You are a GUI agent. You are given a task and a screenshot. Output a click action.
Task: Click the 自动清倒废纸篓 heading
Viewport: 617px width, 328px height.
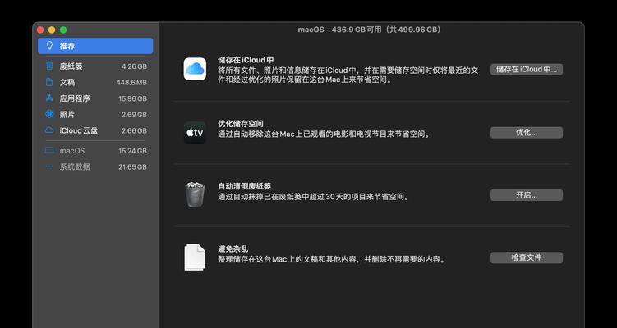pyautogui.click(x=244, y=186)
